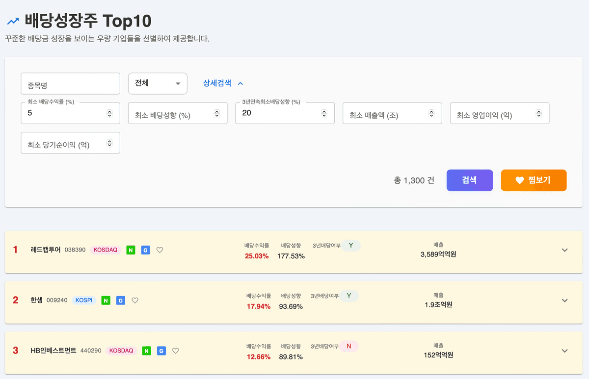Click the blue G icon for 한샘
Screen dimensions: 589x379
pyautogui.click(x=121, y=301)
